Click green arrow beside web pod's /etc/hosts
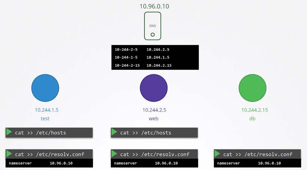Screen dimensions: 307x170 (115, 132)
